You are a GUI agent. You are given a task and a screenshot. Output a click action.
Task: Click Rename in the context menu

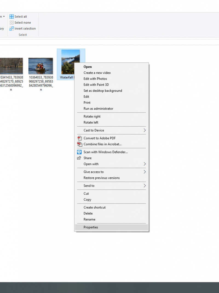[90, 219]
